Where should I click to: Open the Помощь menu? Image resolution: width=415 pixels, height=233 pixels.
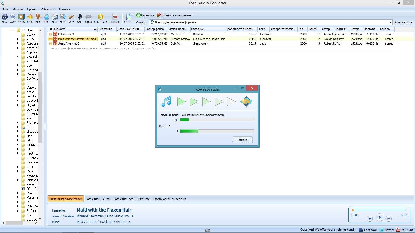pos(64,9)
